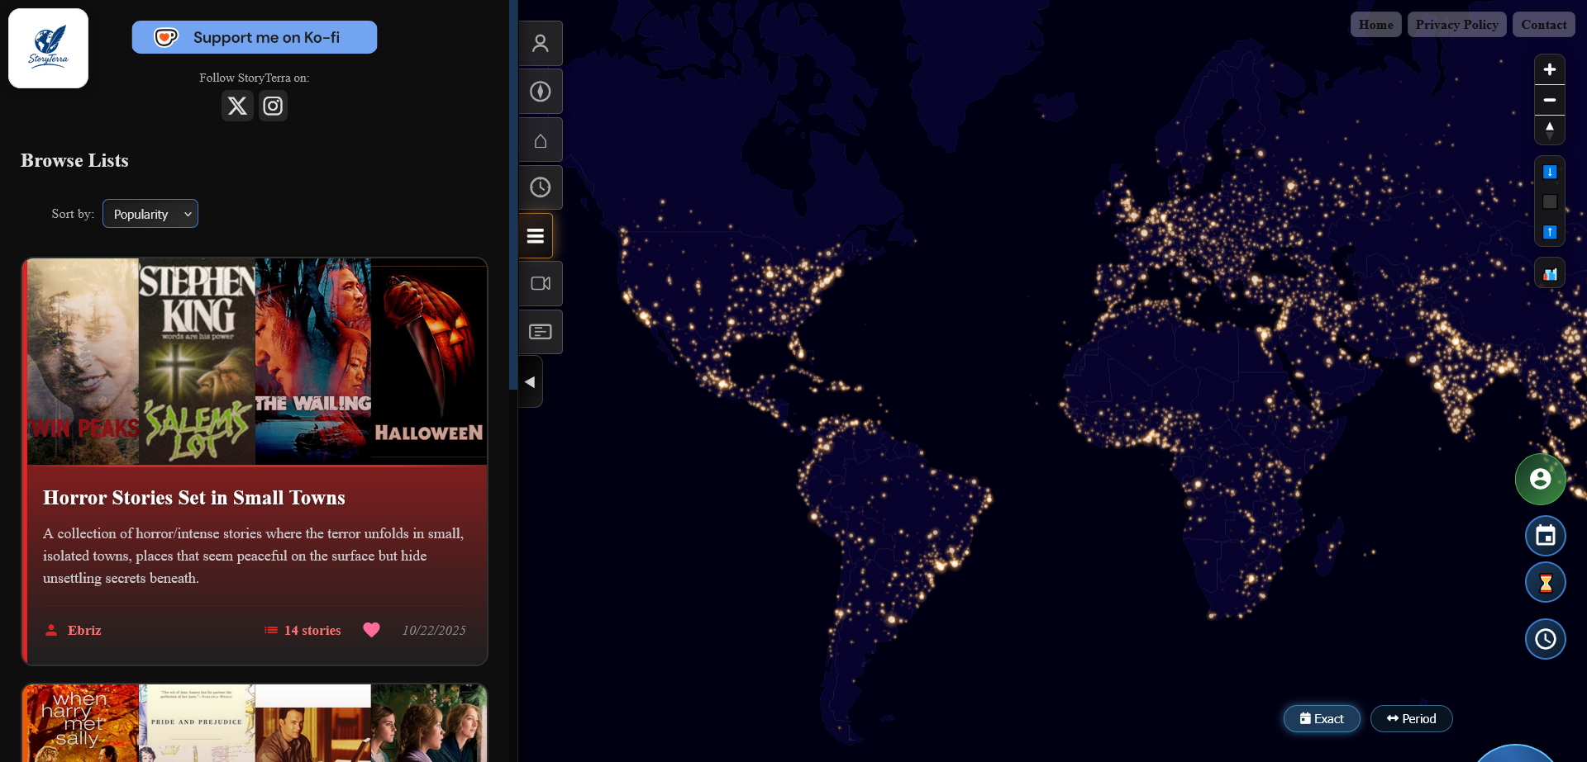The image size is (1587, 762).
Task: Open the Sort by Popularity dropdown
Action: tap(150, 214)
